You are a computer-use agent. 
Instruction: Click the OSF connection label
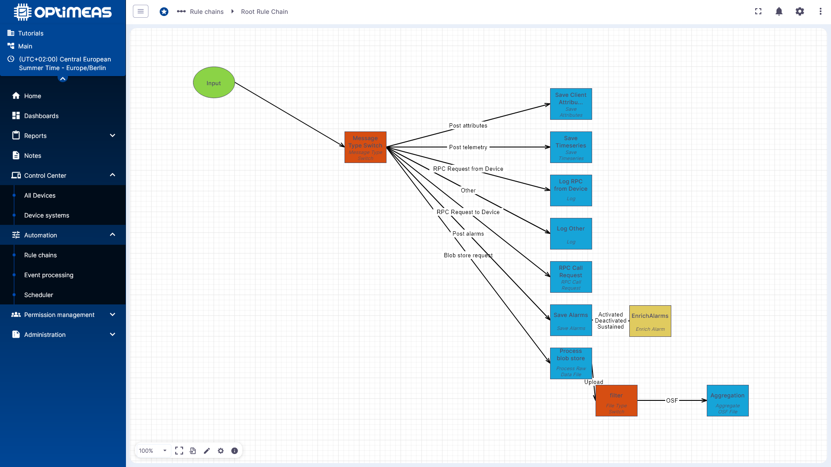click(x=672, y=401)
